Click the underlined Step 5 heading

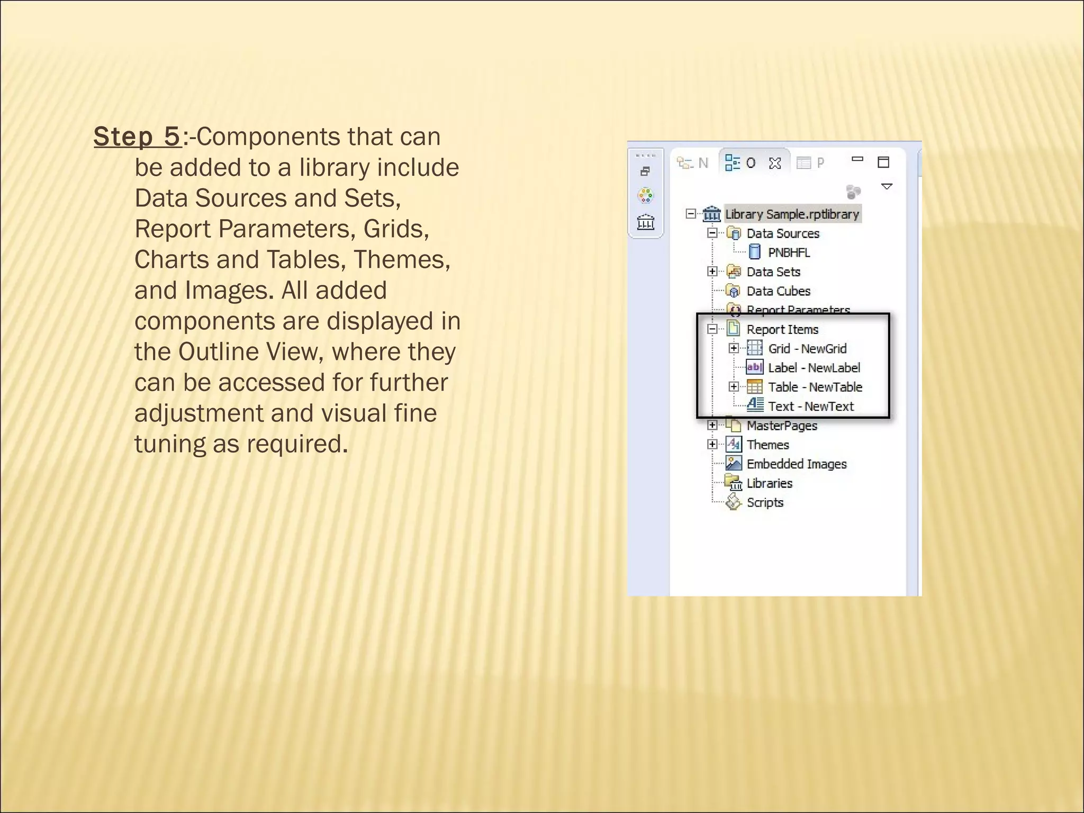137,137
